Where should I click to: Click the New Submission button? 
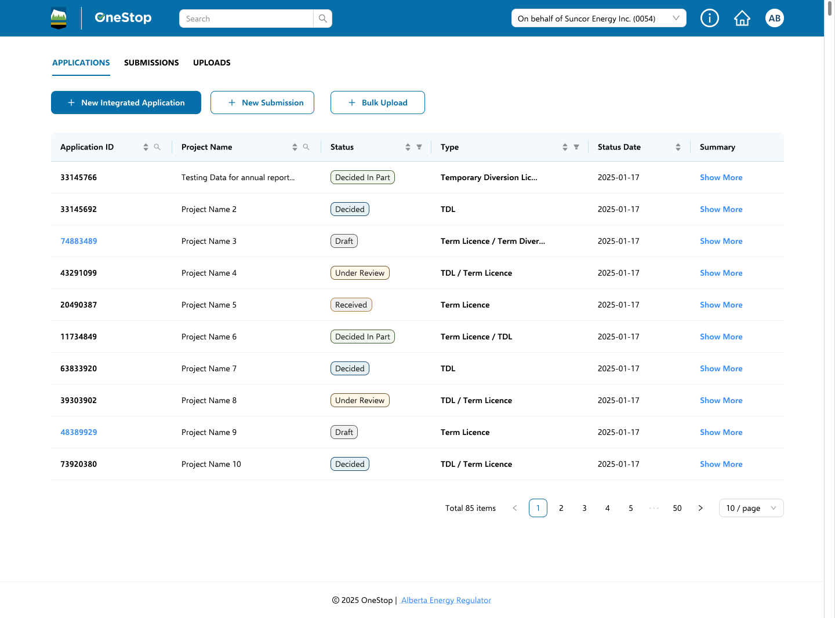tap(262, 103)
